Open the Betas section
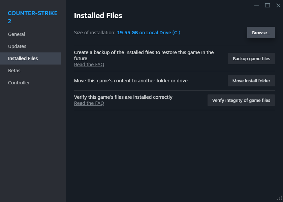The height and width of the screenshot is (202, 283). 14,70
